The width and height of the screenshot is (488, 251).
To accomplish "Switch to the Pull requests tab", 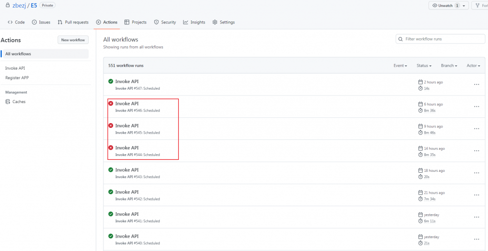I will pos(73,22).
